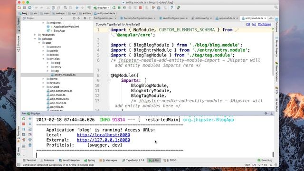Click OK to compile TypeScript
The image size is (304, 171).
click(248, 24)
